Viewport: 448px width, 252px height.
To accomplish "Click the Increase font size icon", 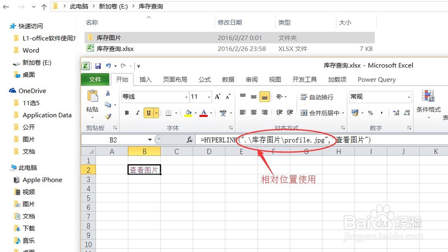I will click(x=217, y=97).
